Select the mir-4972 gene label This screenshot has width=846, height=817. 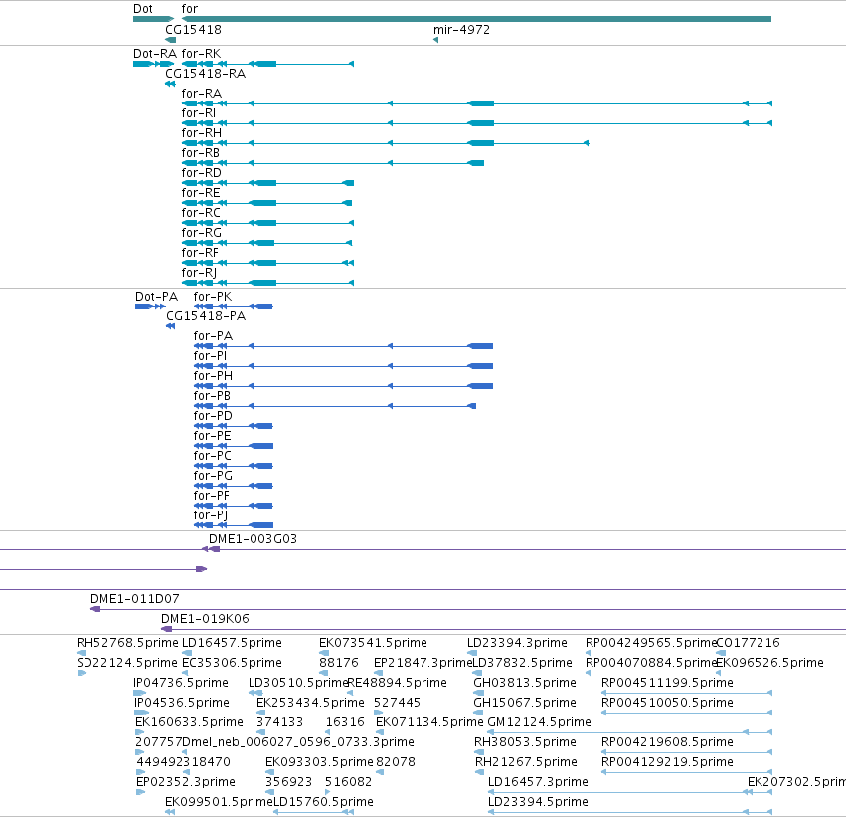click(462, 29)
